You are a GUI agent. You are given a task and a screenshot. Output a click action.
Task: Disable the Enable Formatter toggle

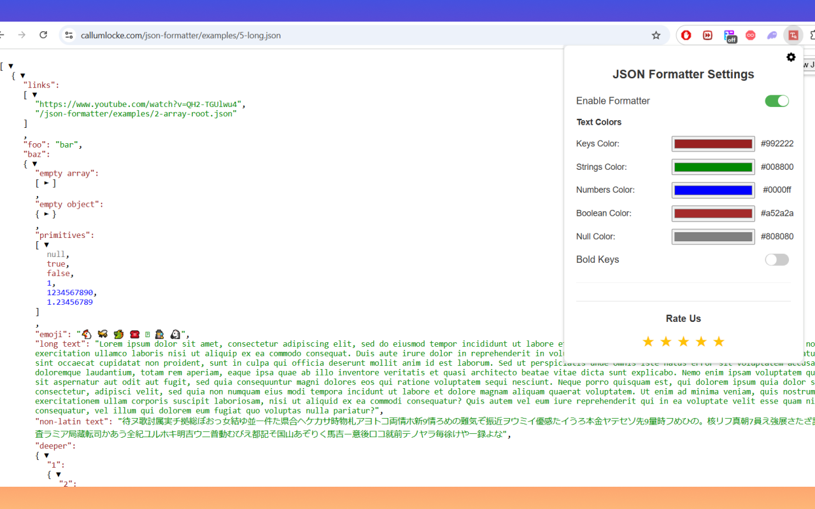(x=776, y=101)
